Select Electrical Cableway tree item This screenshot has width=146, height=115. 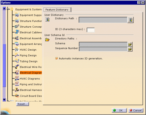pos(31,32)
